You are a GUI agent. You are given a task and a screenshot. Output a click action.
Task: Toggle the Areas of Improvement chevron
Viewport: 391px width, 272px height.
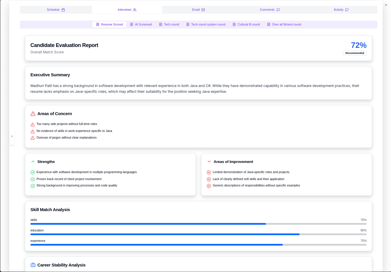tap(209, 162)
